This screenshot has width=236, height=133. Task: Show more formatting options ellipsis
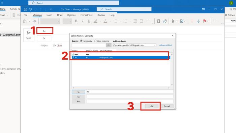pos(148,21)
